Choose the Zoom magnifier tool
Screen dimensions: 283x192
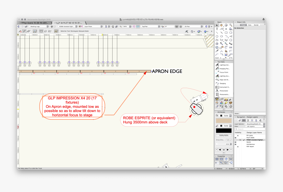231,25
